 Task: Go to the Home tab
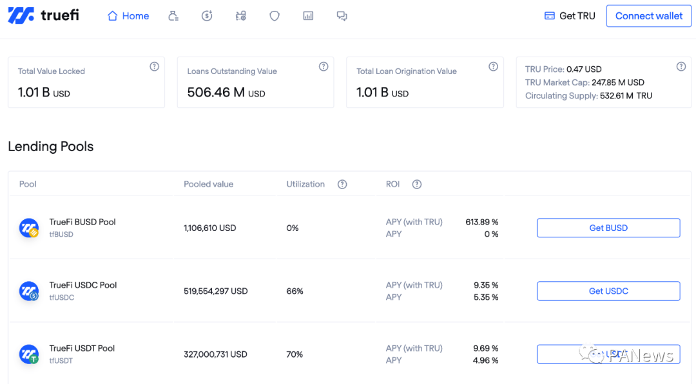click(128, 16)
